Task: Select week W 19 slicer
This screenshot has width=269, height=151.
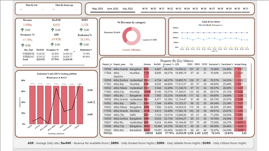Action: 145,9
